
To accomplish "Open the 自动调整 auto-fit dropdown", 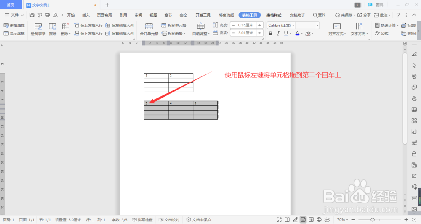I will click(201, 29).
